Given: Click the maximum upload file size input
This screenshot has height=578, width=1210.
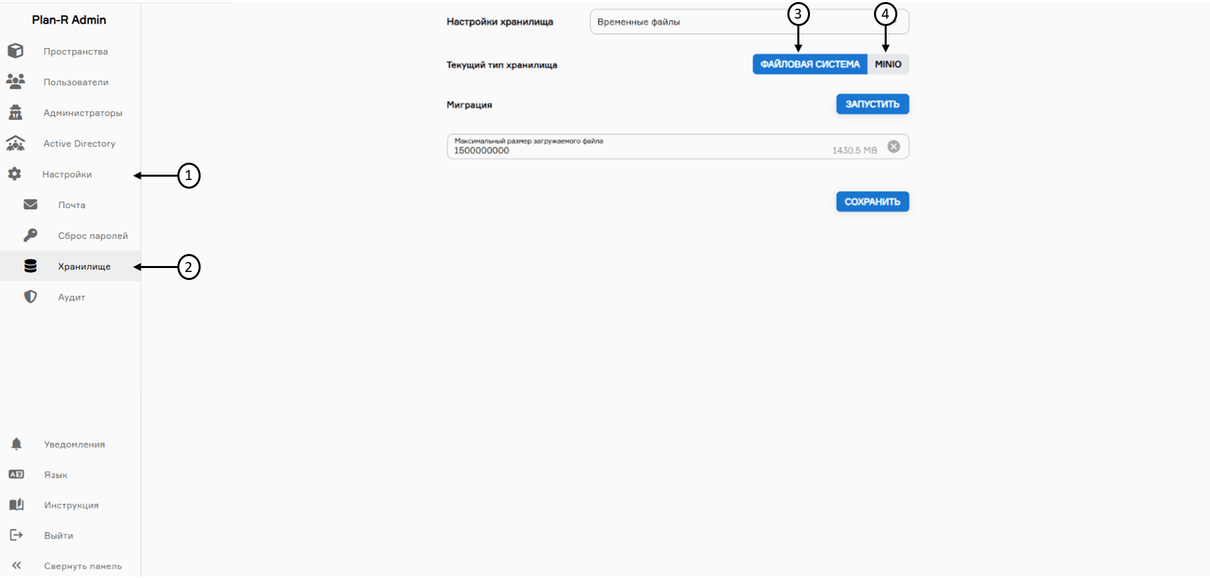Looking at the screenshot, I should (633, 151).
